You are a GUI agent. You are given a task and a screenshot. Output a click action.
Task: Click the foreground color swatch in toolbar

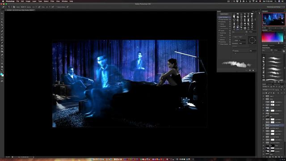[x=1, y=74]
